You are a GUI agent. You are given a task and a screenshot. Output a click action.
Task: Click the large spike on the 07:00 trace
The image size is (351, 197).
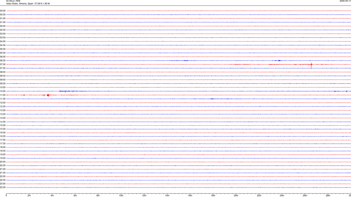pos(311,65)
